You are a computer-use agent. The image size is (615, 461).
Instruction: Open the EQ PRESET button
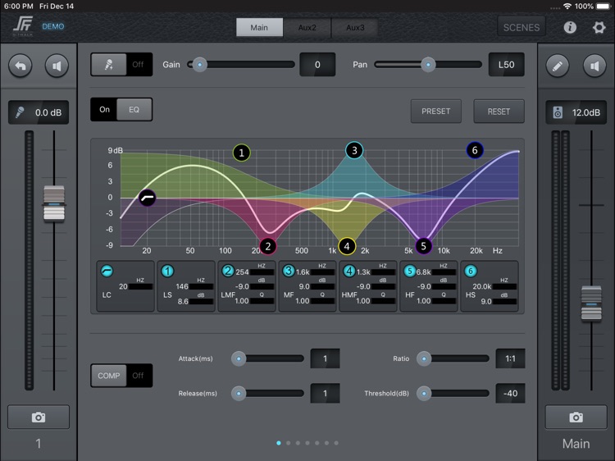click(435, 112)
